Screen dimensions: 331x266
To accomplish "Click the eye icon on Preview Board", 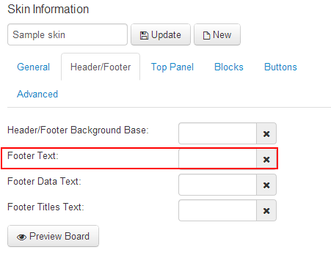I will (21, 237).
